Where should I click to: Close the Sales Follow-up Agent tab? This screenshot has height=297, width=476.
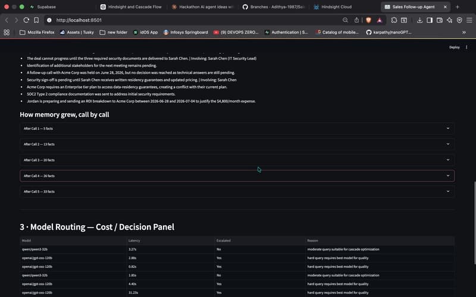click(x=445, y=7)
